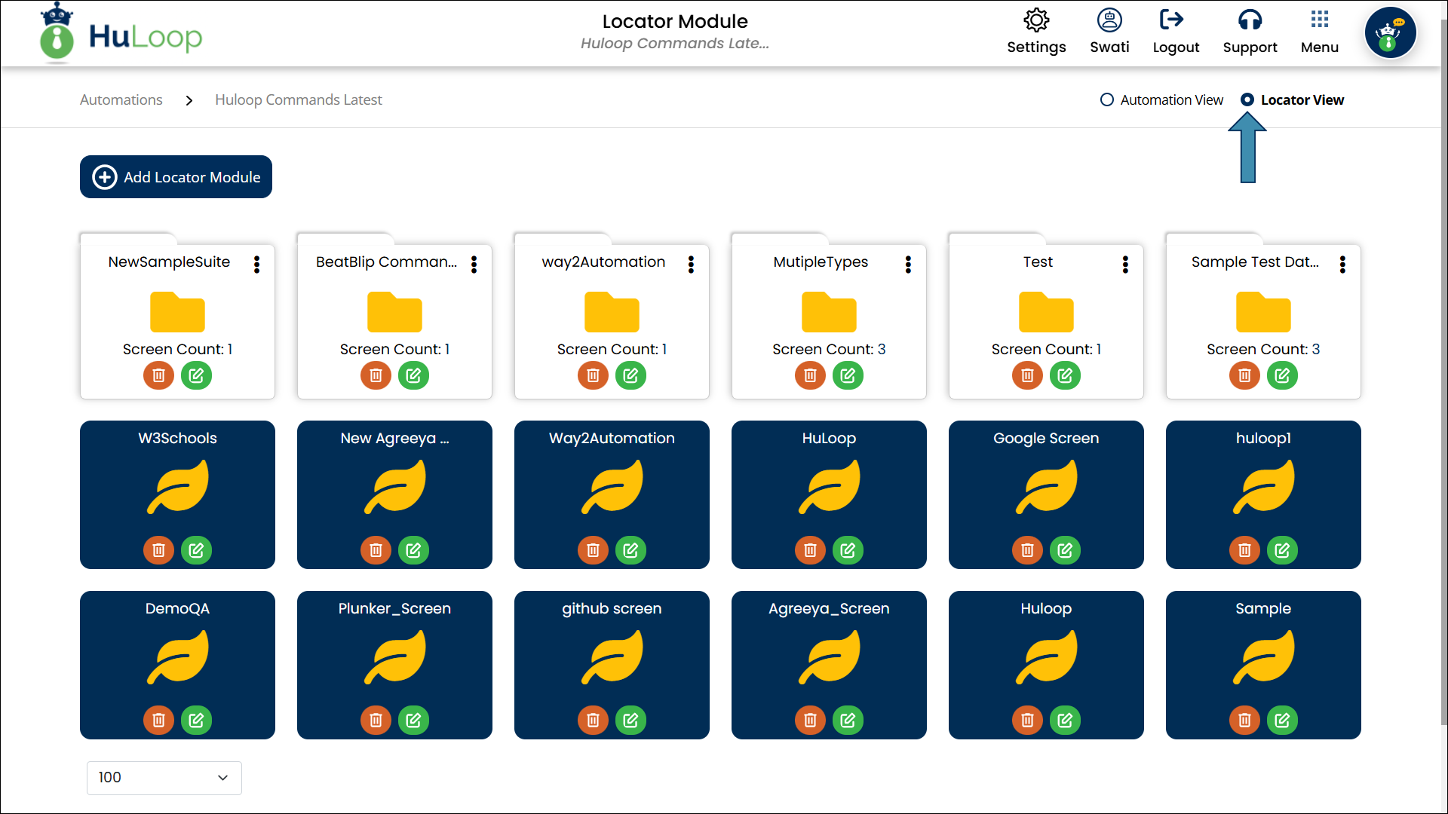Image resolution: width=1448 pixels, height=814 pixels.
Task: Open the HuLoop chatbot avatar
Action: pyautogui.click(x=1390, y=33)
